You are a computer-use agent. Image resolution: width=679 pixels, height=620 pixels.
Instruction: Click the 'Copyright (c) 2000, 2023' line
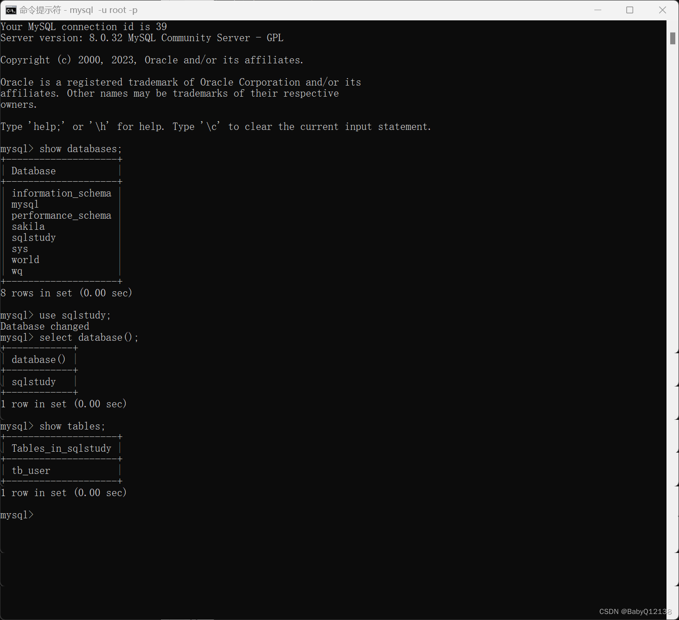coord(152,60)
